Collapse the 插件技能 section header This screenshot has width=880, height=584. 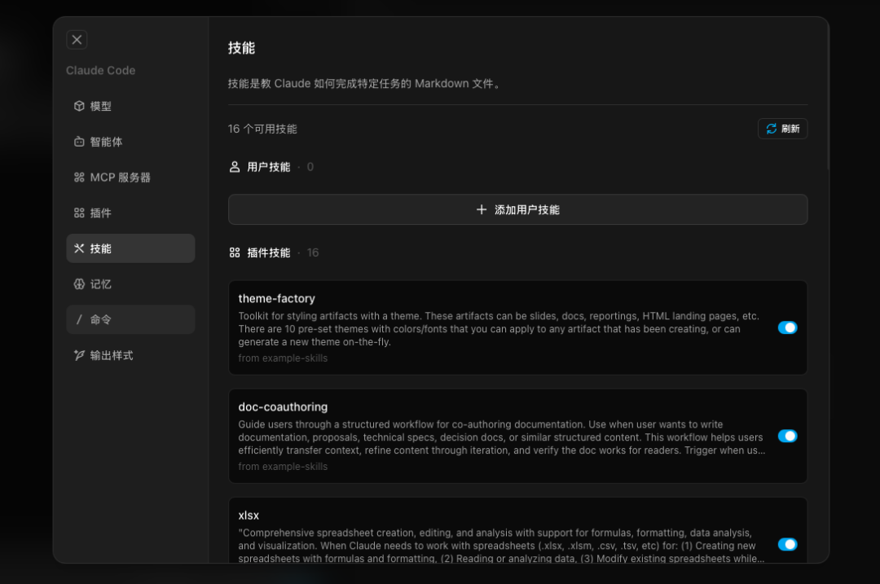tap(268, 253)
